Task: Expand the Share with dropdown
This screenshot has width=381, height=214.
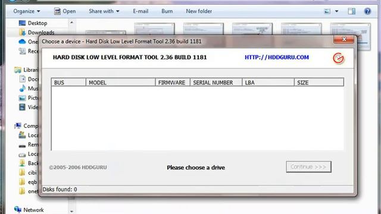Action: (x=104, y=11)
